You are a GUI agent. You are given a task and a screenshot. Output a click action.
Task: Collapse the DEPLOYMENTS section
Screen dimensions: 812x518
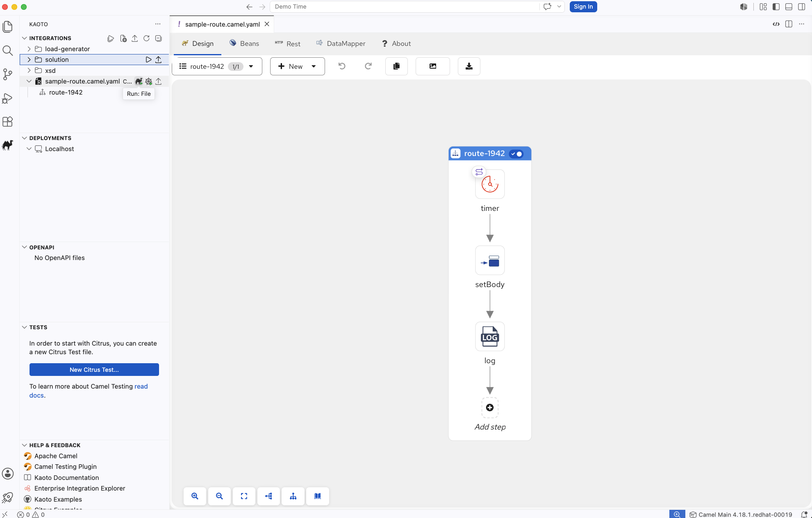coord(25,138)
